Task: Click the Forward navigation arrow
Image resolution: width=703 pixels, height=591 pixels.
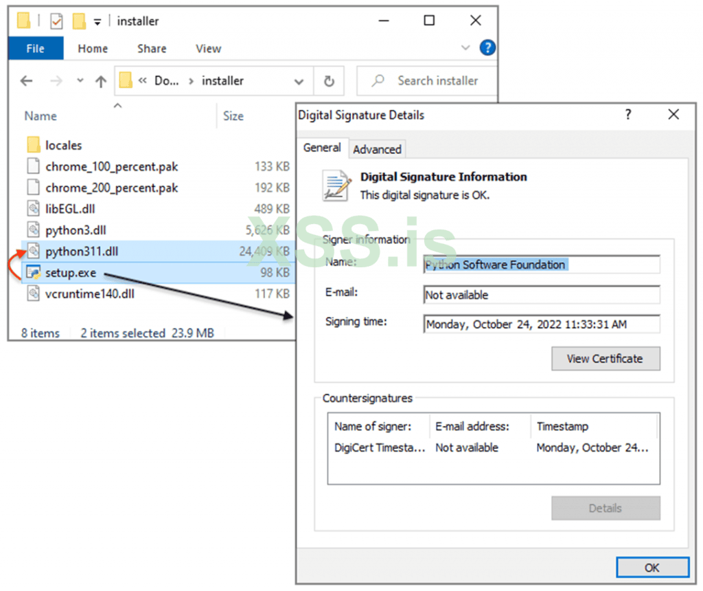Action: tap(56, 81)
